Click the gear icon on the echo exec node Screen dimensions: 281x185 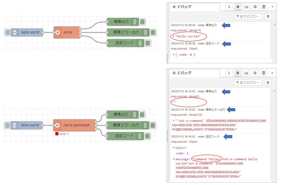coord(57,32)
